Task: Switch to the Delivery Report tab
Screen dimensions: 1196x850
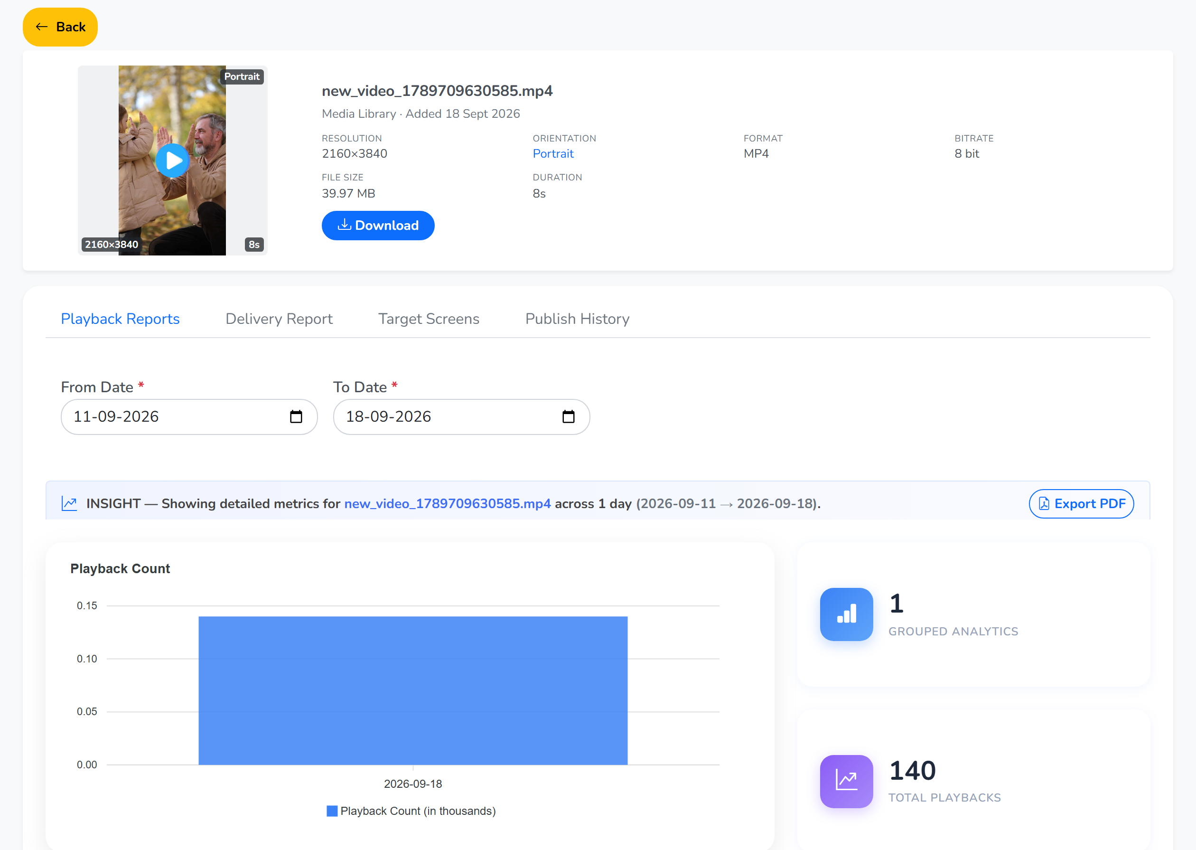Action: click(x=279, y=319)
